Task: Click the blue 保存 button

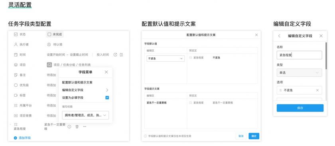Action: [300, 108]
